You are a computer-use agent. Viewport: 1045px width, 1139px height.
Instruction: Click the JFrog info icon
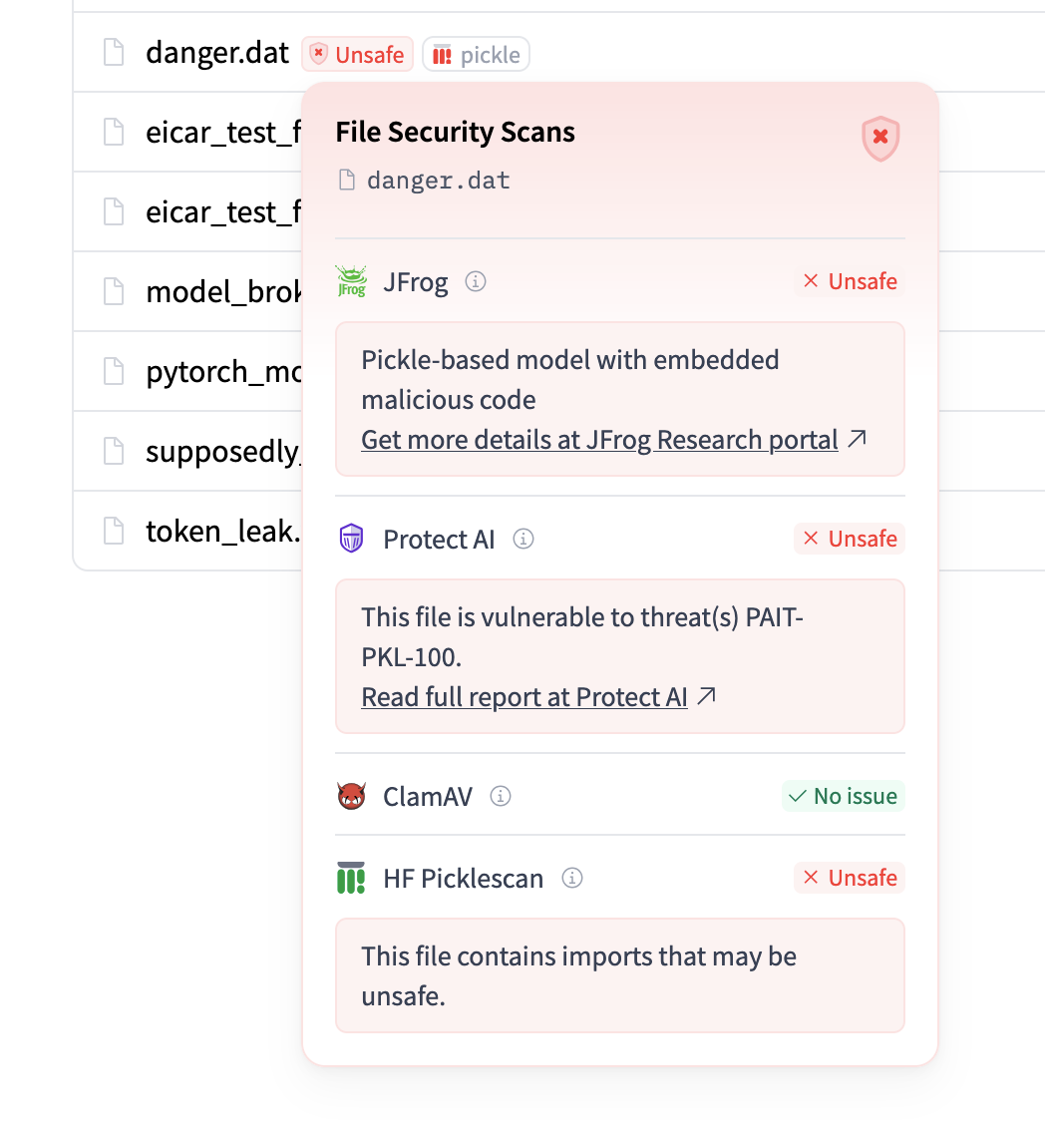point(477,282)
